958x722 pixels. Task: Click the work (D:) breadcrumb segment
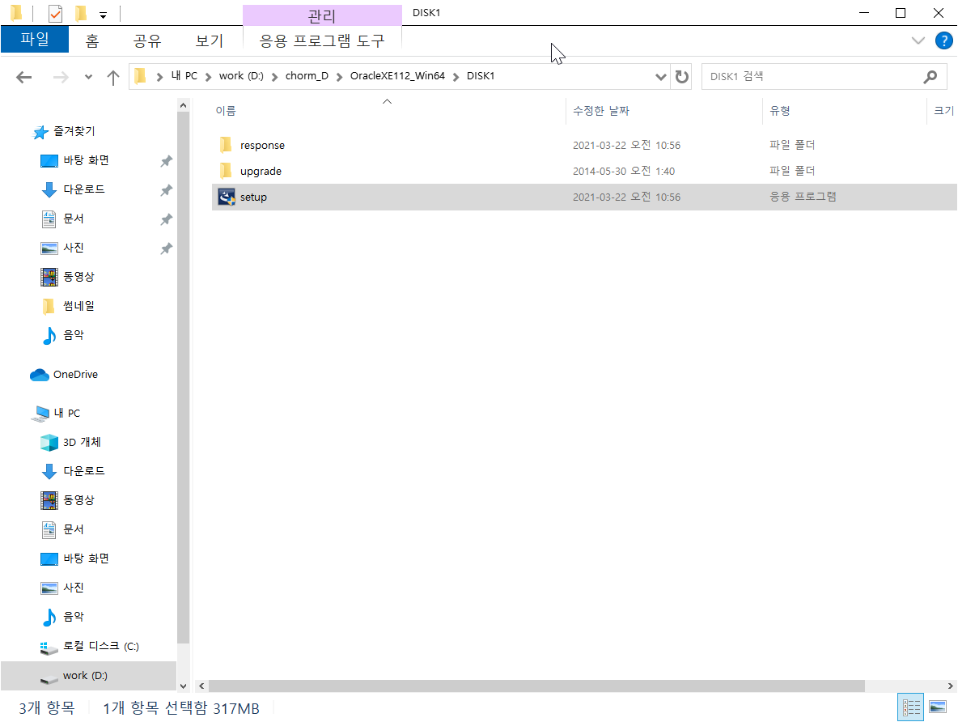241,76
